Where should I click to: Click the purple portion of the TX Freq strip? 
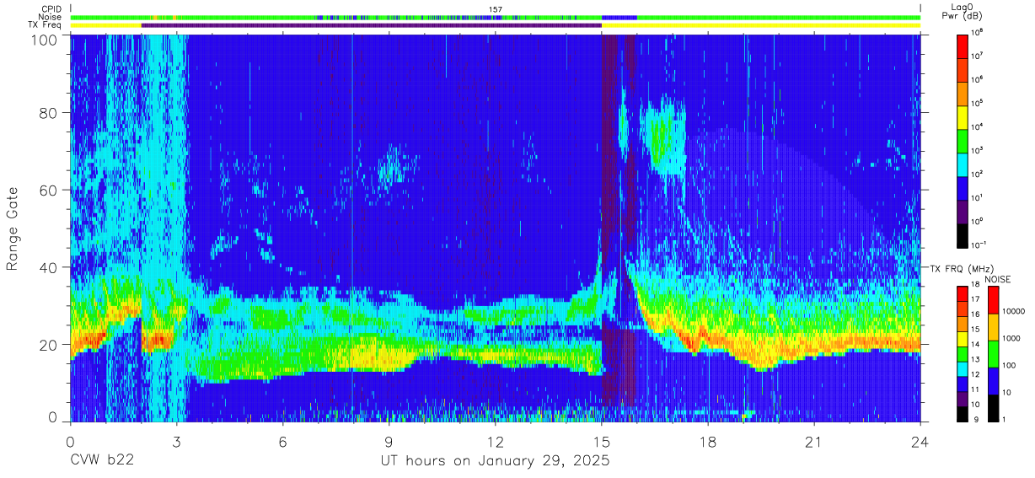(x=371, y=25)
